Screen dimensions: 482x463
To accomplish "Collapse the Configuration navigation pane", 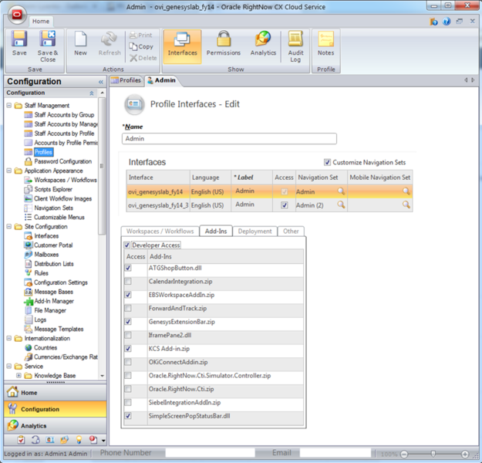I will tap(101, 82).
